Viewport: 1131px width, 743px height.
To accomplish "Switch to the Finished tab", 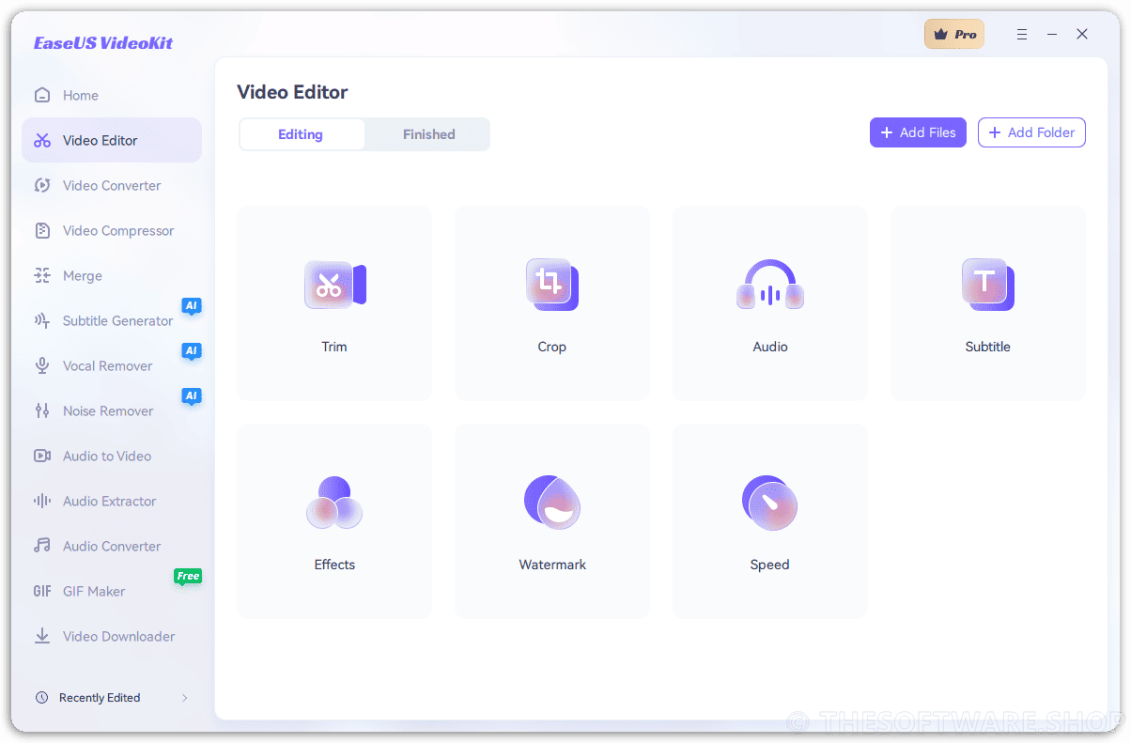I will pyautogui.click(x=429, y=134).
